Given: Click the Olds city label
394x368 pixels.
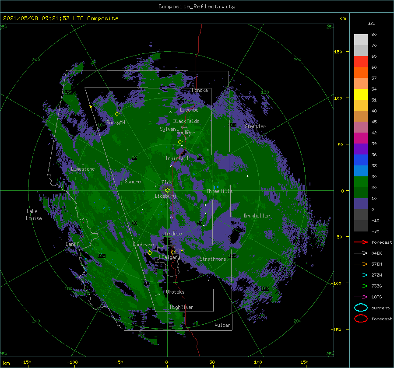Looking at the screenshot, I should 167,182.
